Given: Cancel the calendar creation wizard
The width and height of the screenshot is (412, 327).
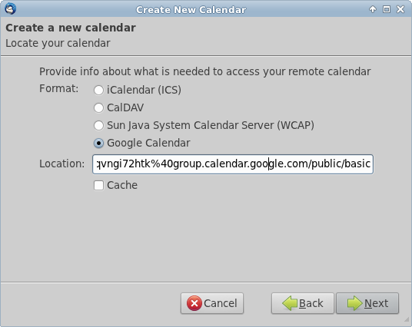Looking at the screenshot, I should point(212,303).
